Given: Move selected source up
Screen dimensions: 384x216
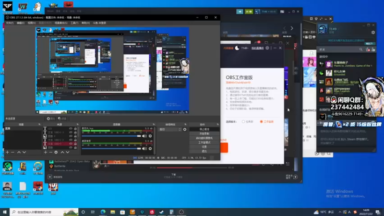Looking at the screenshot, I should tap(62, 152).
